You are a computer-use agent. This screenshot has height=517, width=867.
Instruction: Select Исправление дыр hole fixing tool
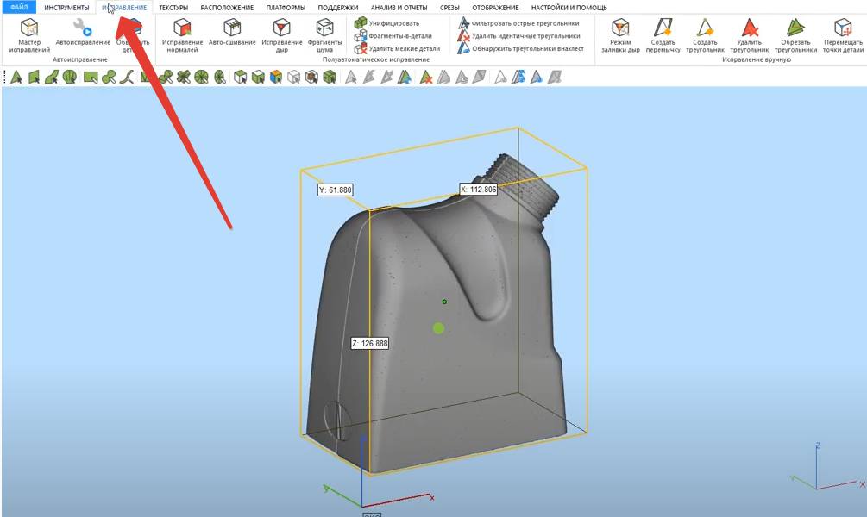[281, 34]
